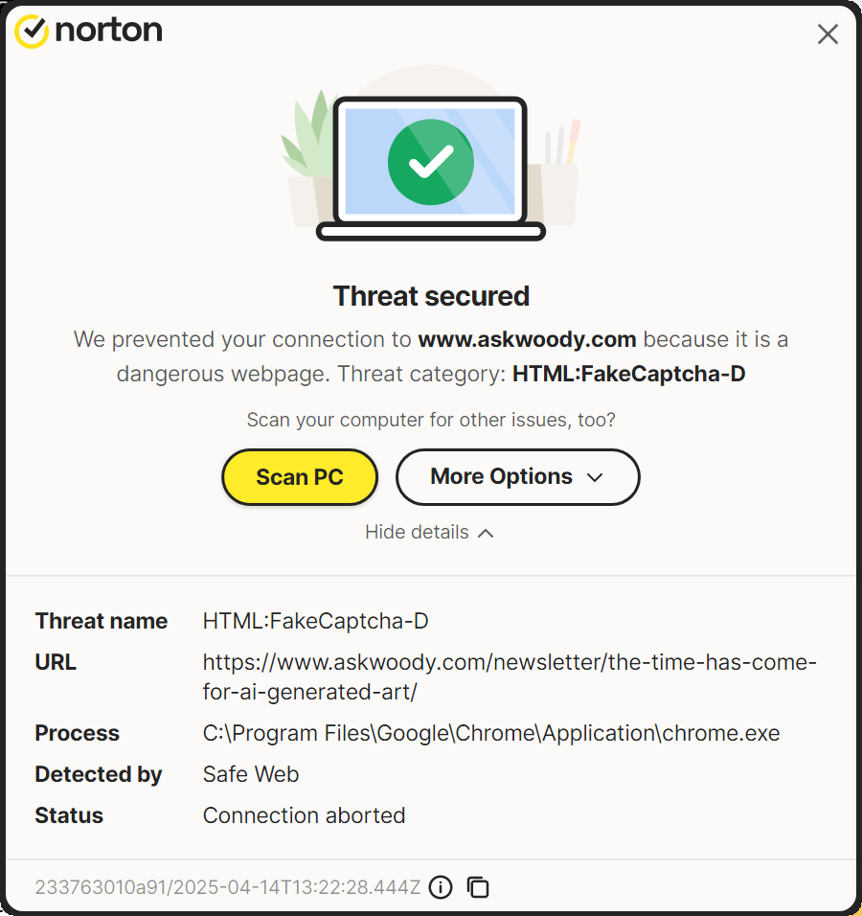The height and width of the screenshot is (916, 862).
Task: Click the chrome.exe process path
Action: tap(491, 734)
